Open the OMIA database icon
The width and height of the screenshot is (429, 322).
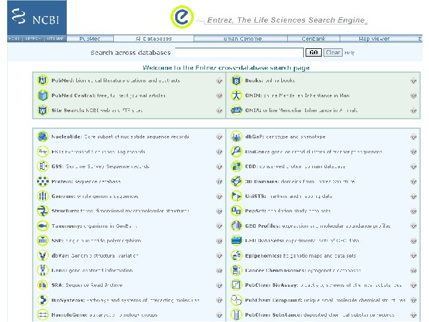tap(237, 110)
